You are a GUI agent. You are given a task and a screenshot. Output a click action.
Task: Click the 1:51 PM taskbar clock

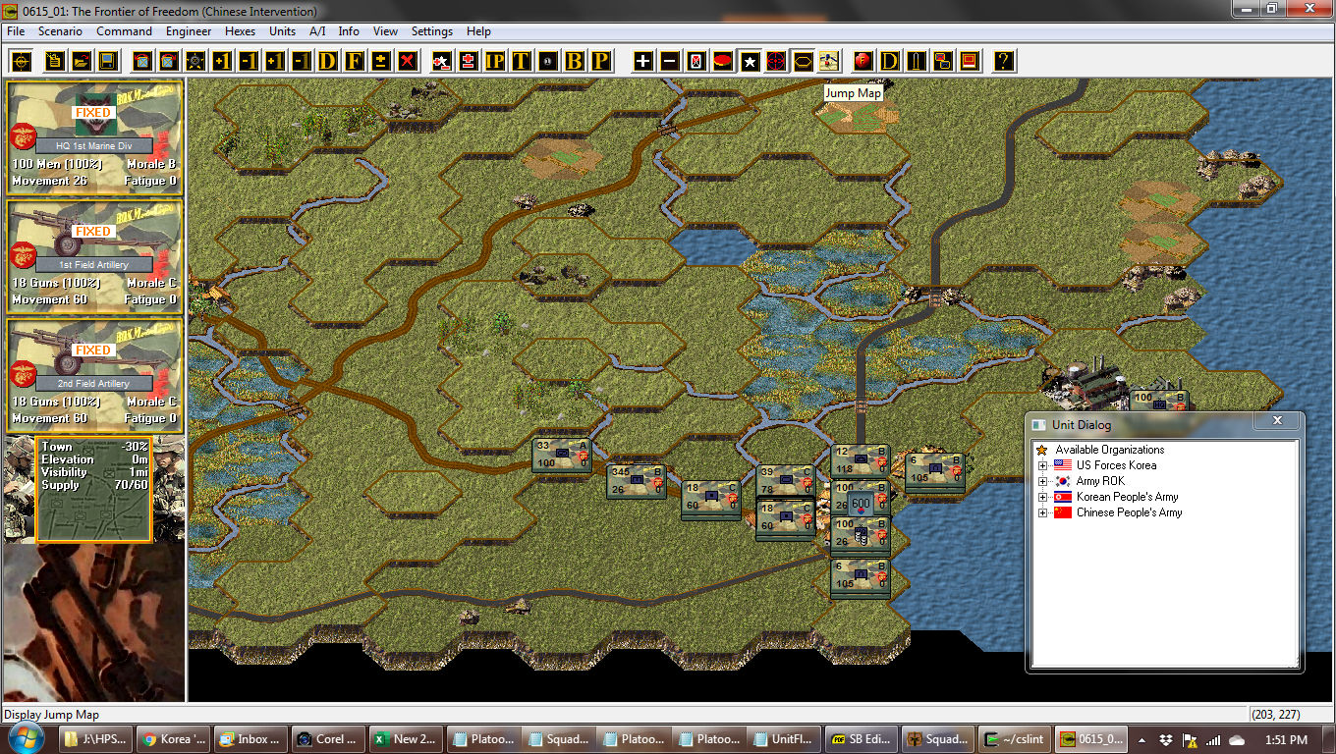(x=1285, y=739)
